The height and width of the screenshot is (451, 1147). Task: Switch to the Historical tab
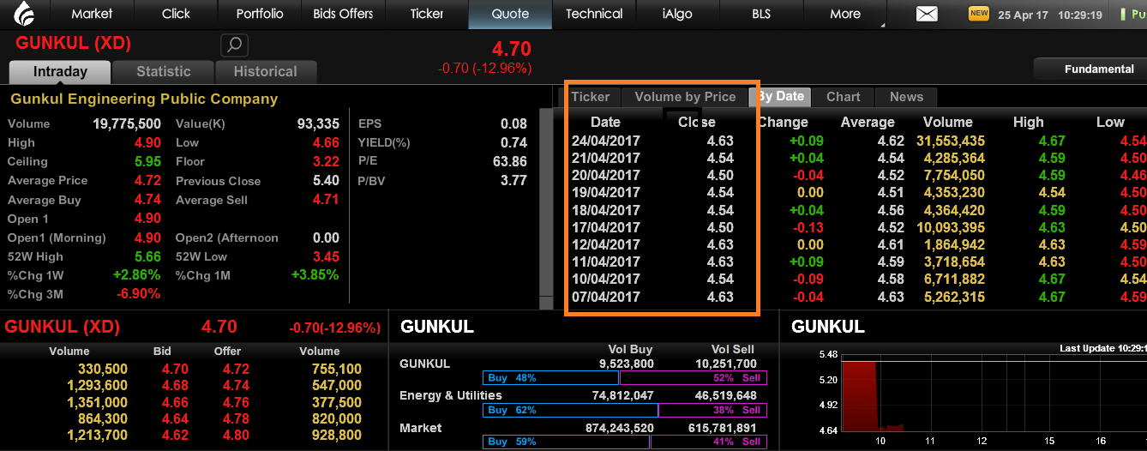click(266, 72)
